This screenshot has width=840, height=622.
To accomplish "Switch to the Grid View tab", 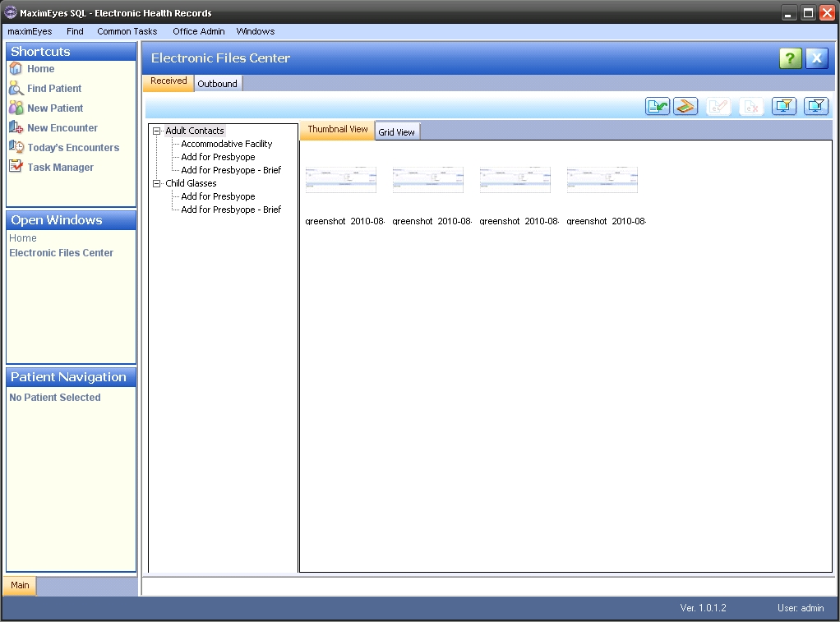I will tap(397, 131).
